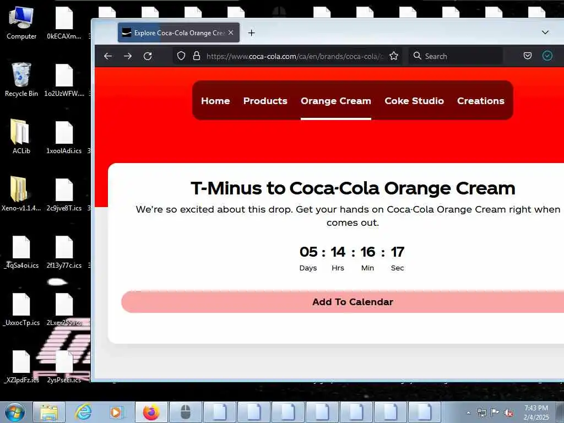Select the _4qSa4oi.ics file

(x=21, y=252)
